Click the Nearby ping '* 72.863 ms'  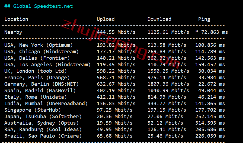pos(212,32)
